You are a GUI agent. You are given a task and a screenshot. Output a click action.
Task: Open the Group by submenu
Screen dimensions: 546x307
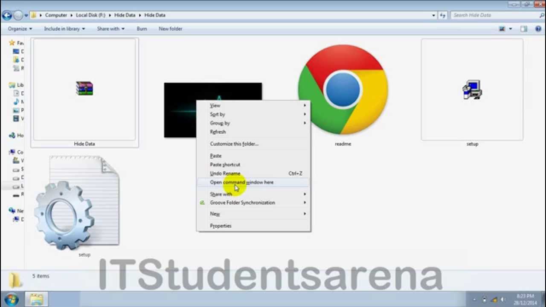tap(254, 123)
